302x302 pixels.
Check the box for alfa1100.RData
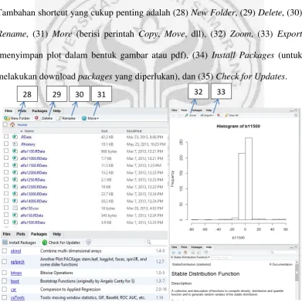[x=6, y=151]
